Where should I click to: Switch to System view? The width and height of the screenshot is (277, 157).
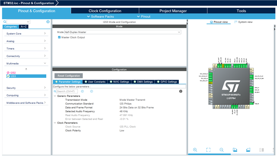point(243,22)
